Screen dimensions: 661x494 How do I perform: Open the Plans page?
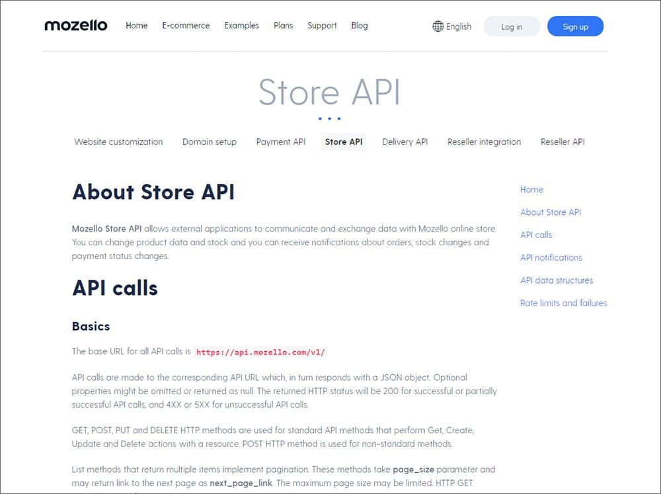point(284,25)
